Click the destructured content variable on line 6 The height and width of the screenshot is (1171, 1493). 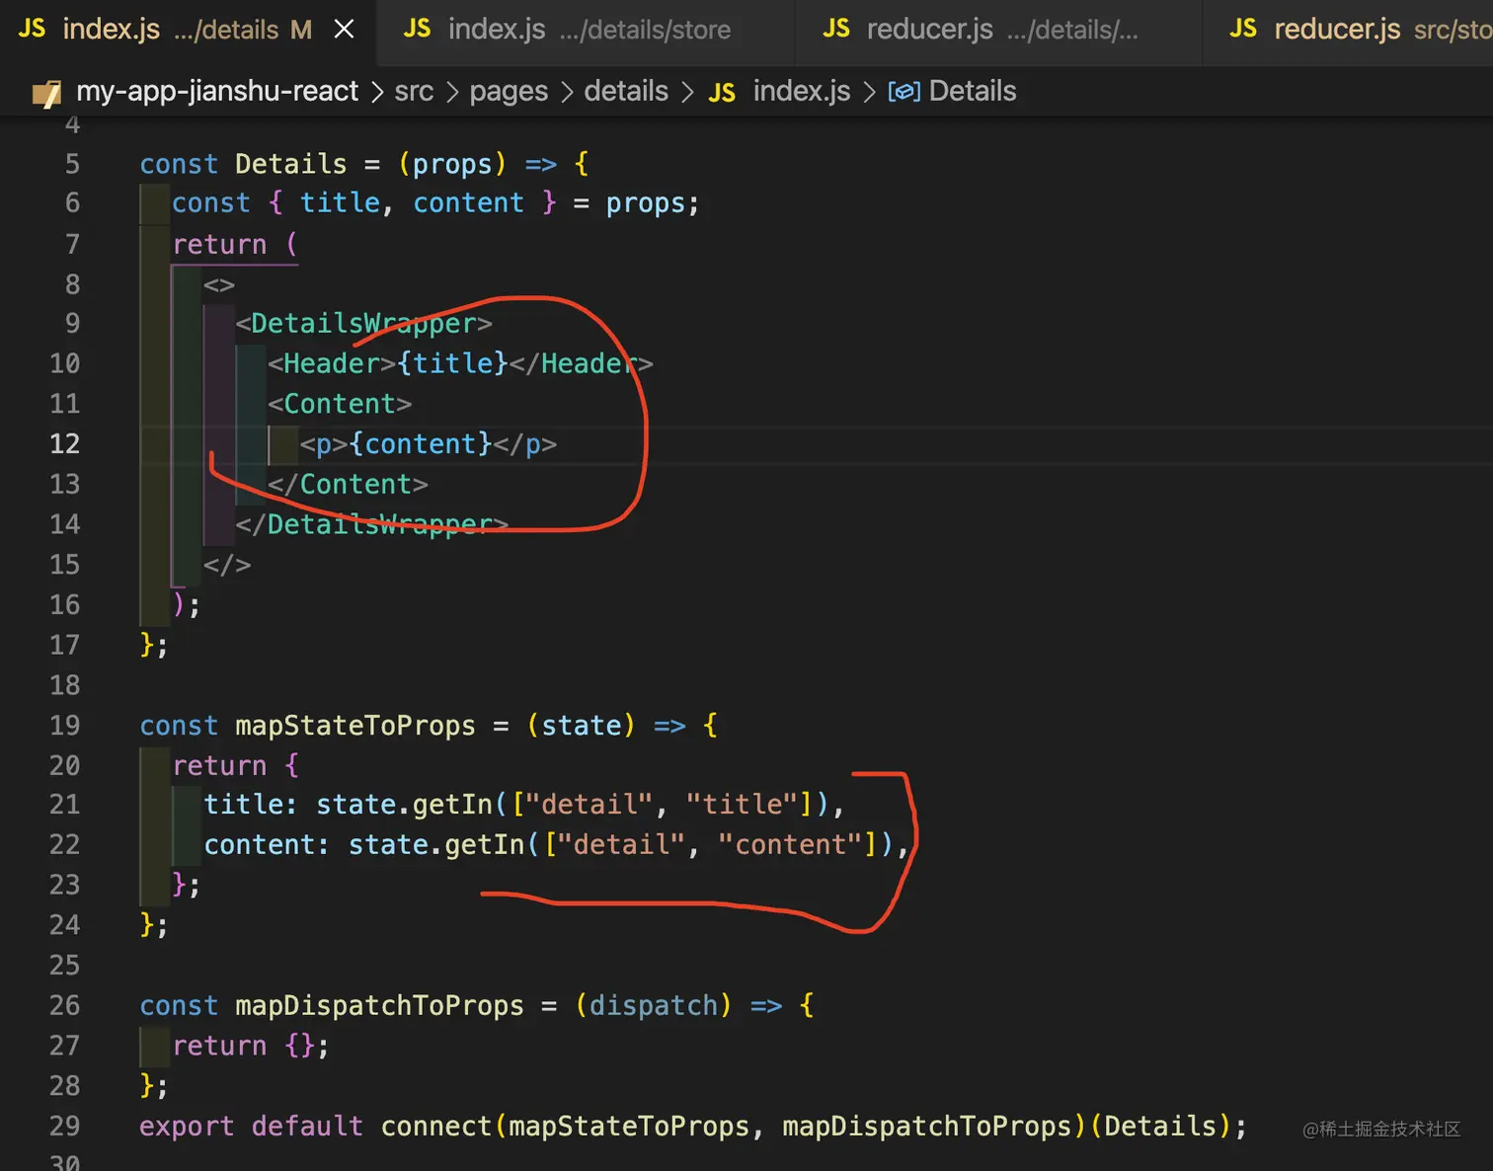(468, 203)
